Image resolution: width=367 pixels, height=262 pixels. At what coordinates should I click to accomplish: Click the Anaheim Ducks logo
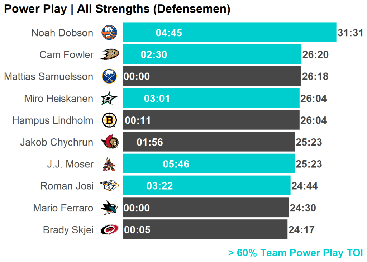109,54
